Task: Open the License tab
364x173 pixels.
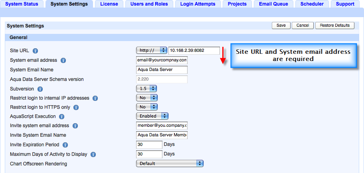Action: (109, 4)
